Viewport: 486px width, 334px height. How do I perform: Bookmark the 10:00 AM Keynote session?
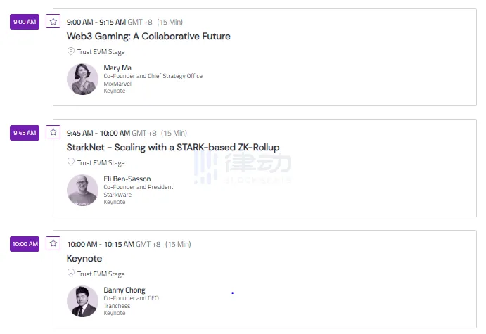pos(53,243)
